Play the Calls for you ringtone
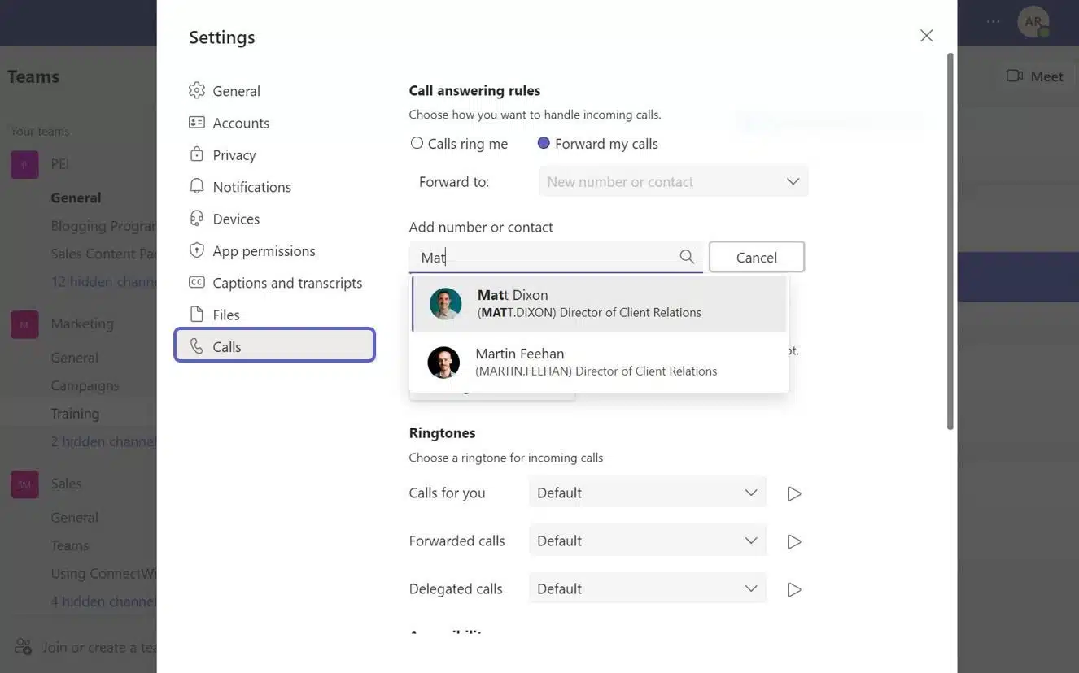This screenshot has width=1079, height=673. coord(794,493)
